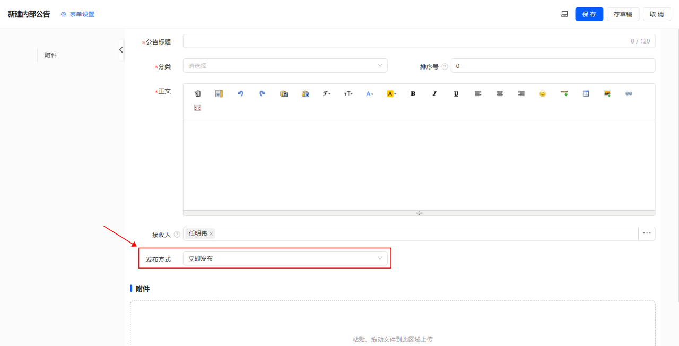Open recipient picker with ellipsis button
679x346 pixels.
tap(647, 233)
